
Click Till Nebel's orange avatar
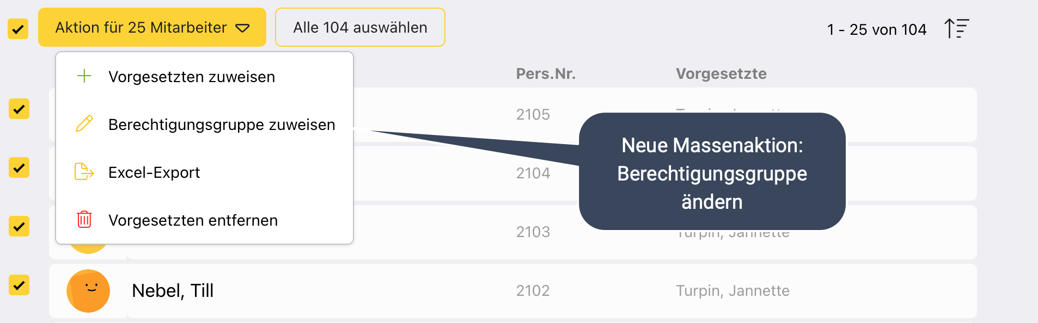coord(88,291)
